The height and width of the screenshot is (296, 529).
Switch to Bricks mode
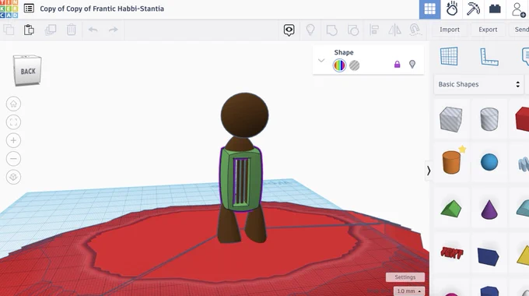click(x=495, y=9)
